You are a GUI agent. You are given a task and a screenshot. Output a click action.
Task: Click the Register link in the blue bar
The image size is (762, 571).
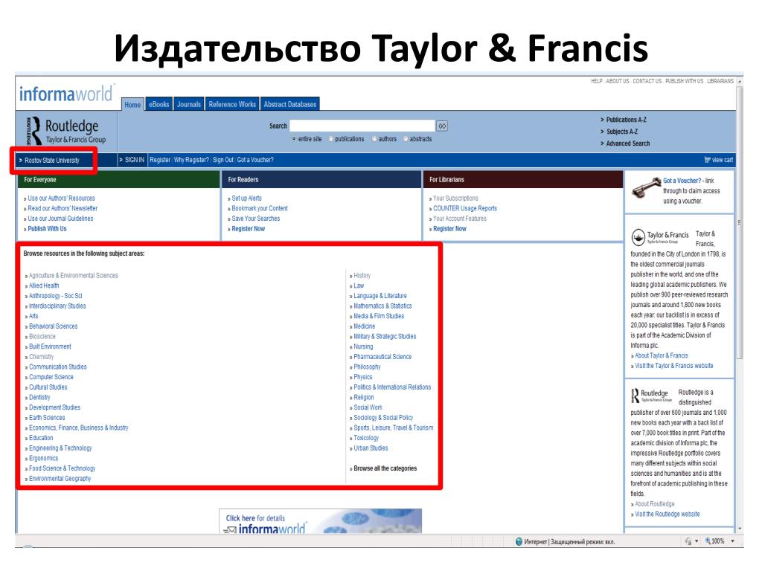[x=160, y=160]
